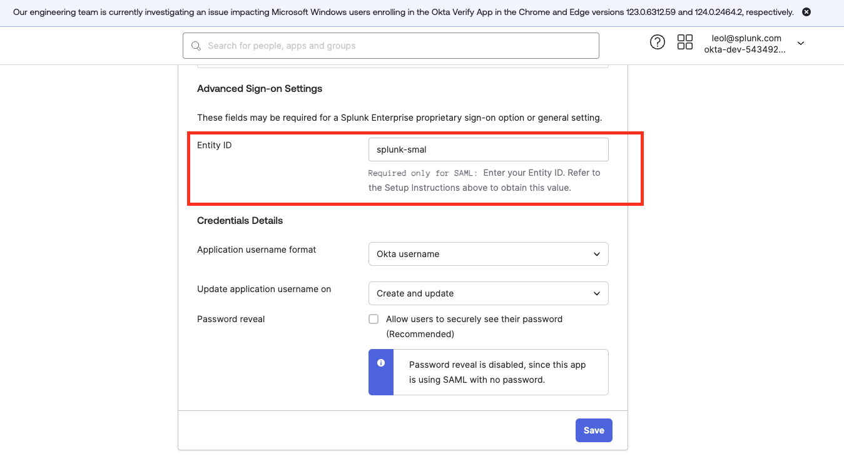The image size is (844, 466).
Task: Click the Save button
Action: tap(593, 430)
